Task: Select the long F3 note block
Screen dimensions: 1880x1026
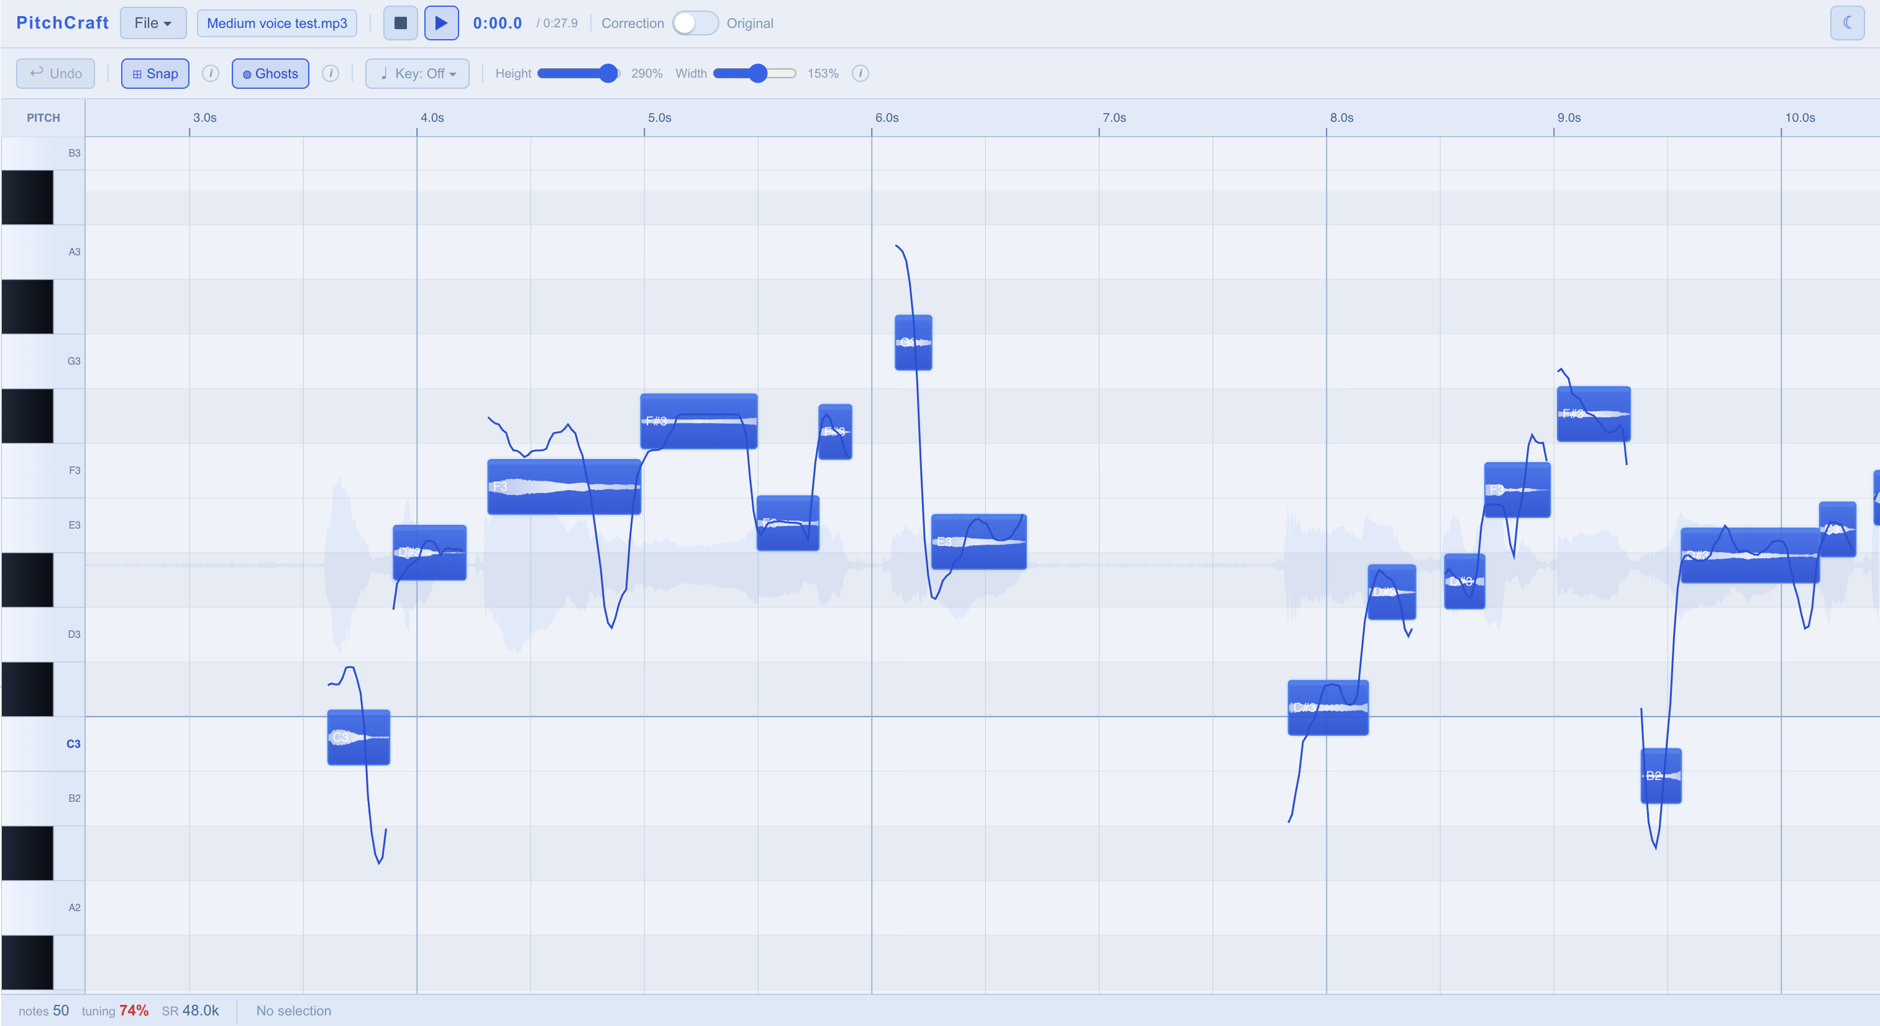Action: tap(564, 487)
